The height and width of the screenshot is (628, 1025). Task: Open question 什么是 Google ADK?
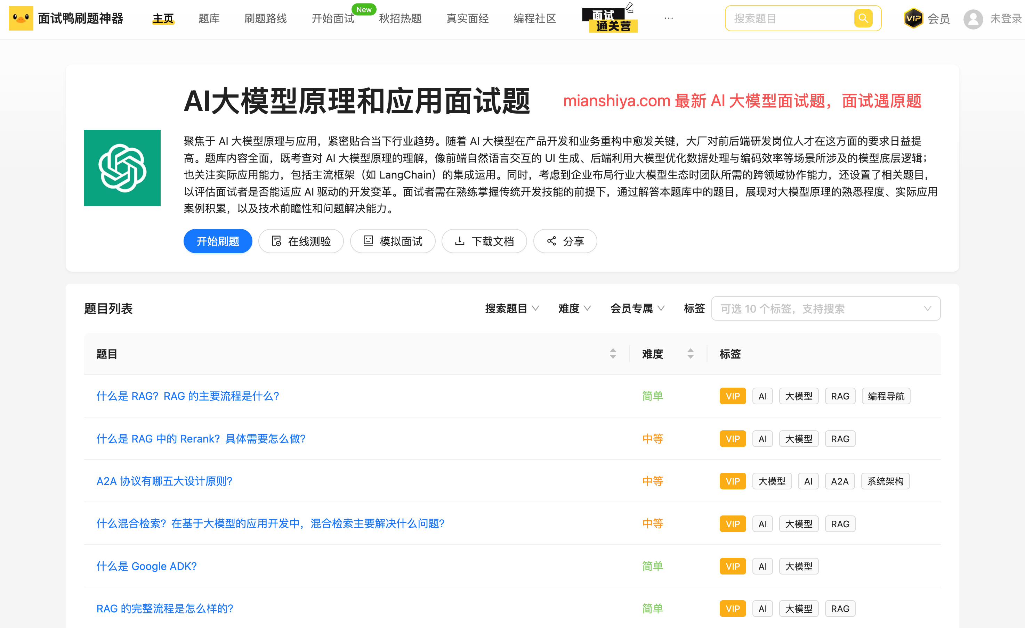[x=146, y=566]
